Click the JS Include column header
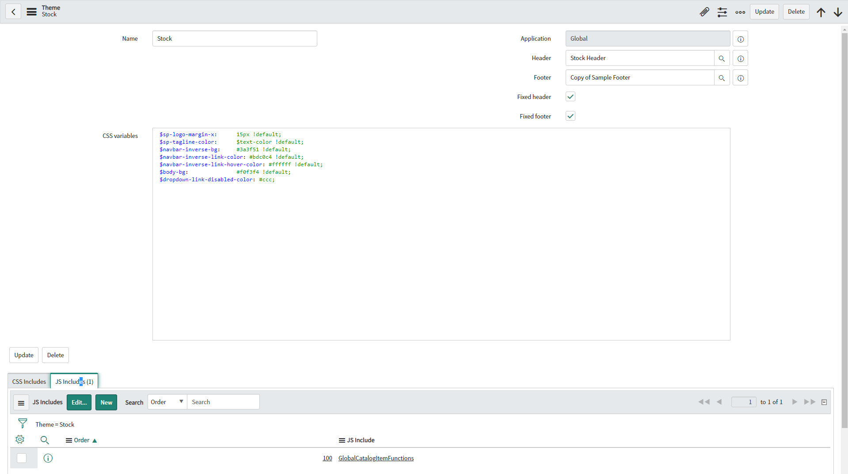The height and width of the screenshot is (474, 848). [x=361, y=440]
